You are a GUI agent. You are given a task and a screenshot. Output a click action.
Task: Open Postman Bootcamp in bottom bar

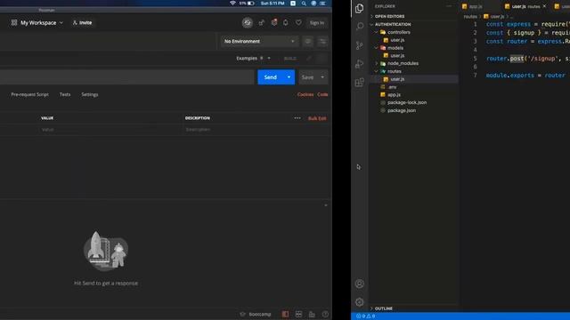[256, 314]
